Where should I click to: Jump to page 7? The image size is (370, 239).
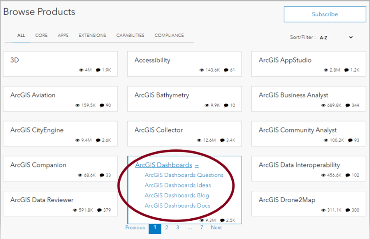(201, 227)
